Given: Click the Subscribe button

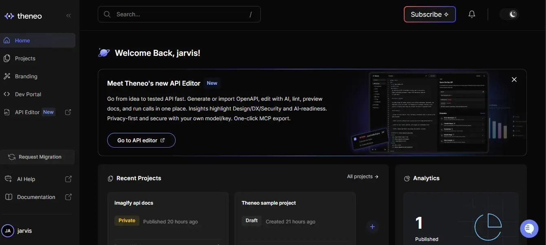Looking at the screenshot, I should [429, 14].
